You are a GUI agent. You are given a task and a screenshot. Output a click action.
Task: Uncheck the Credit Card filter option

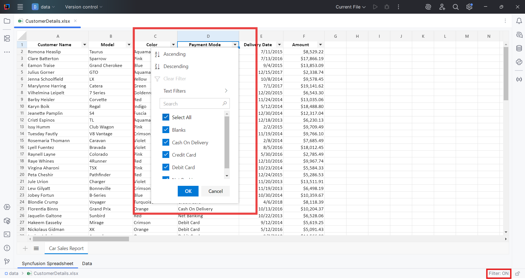point(166,154)
